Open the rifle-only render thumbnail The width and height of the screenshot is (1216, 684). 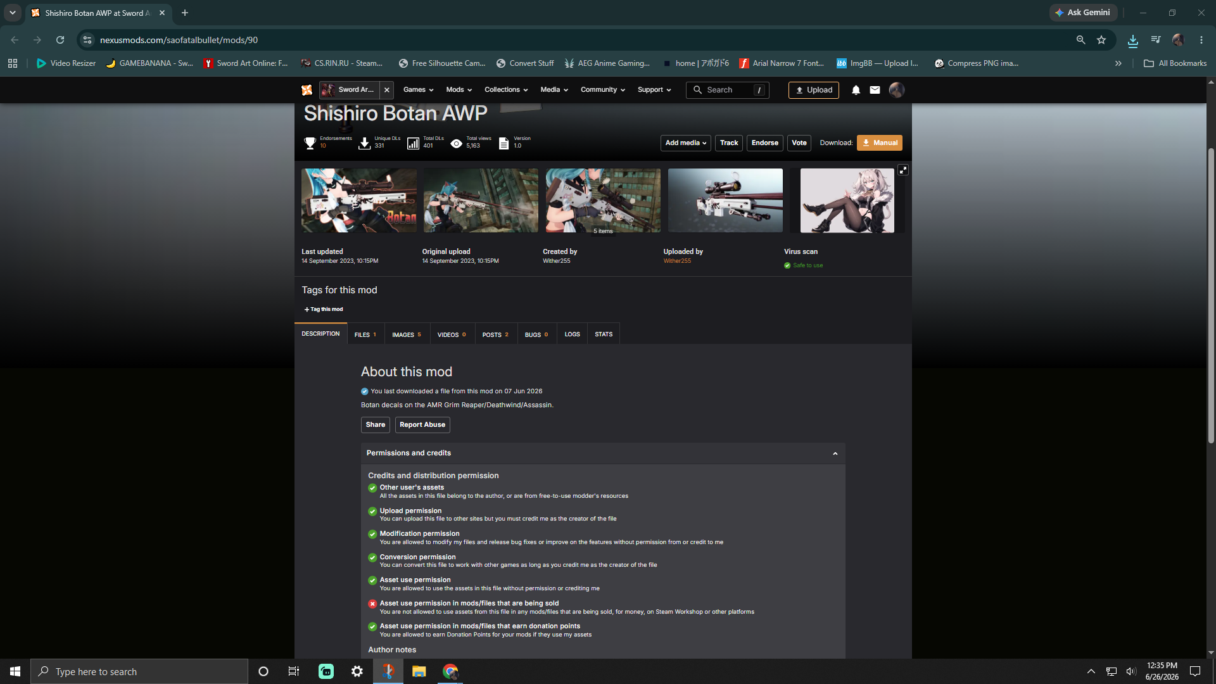click(x=725, y=200)
